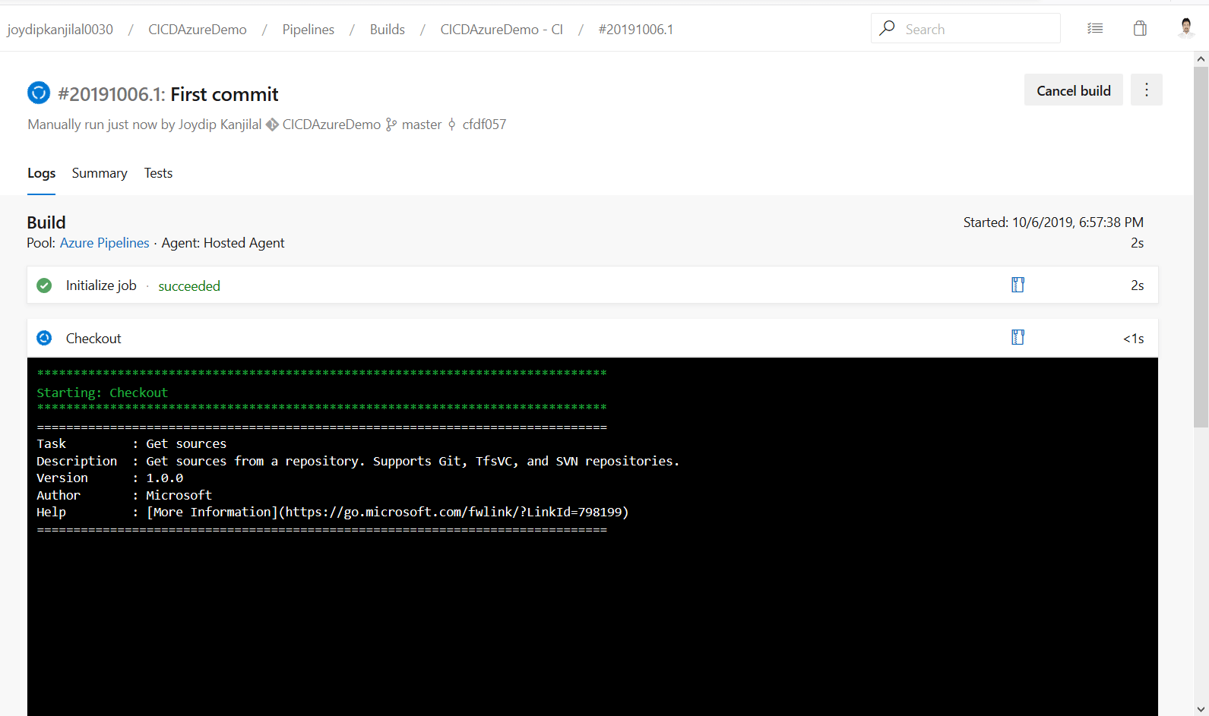Screen dimensions: 1209x716
Task: Select the Checkout step row
Action: [x=593, y=338]
